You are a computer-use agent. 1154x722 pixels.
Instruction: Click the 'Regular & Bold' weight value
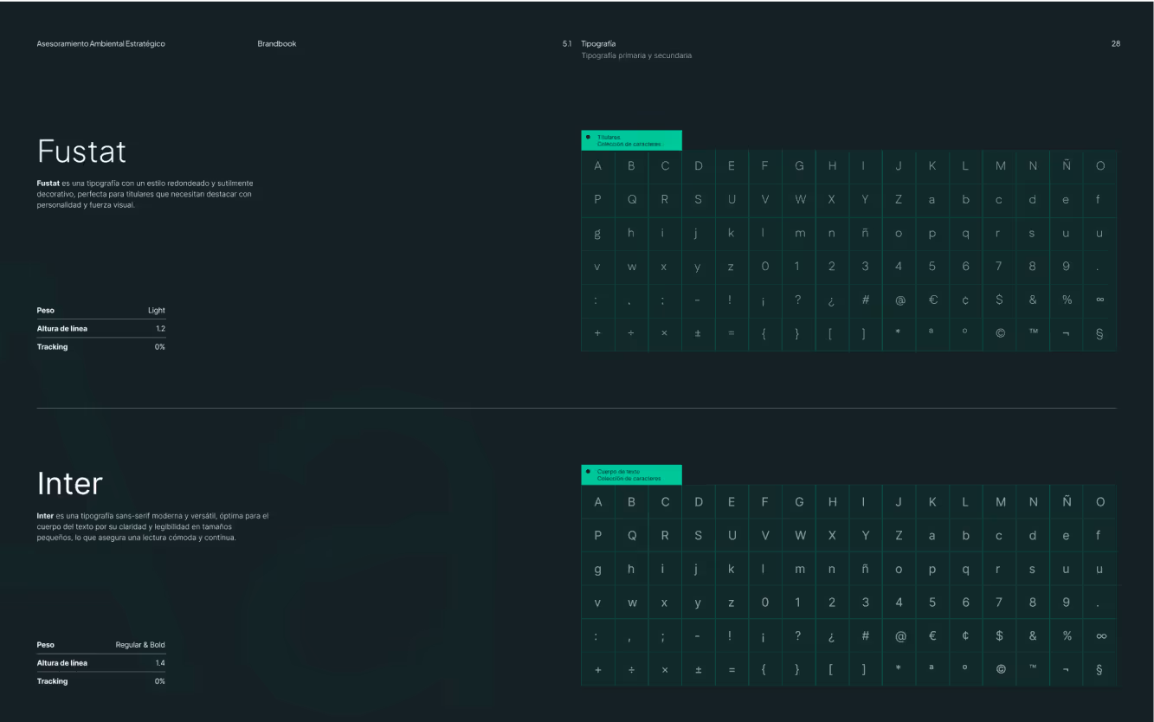[140, 645]
